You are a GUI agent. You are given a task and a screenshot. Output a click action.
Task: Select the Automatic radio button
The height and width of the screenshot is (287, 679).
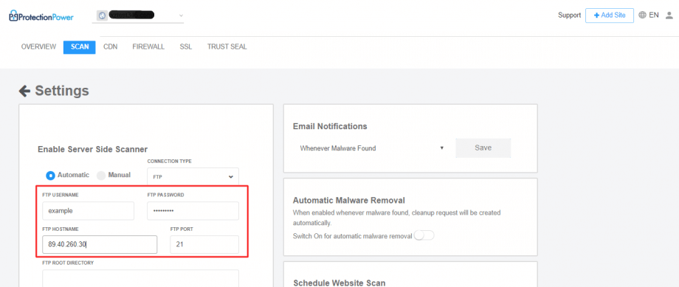click(51, 176)
